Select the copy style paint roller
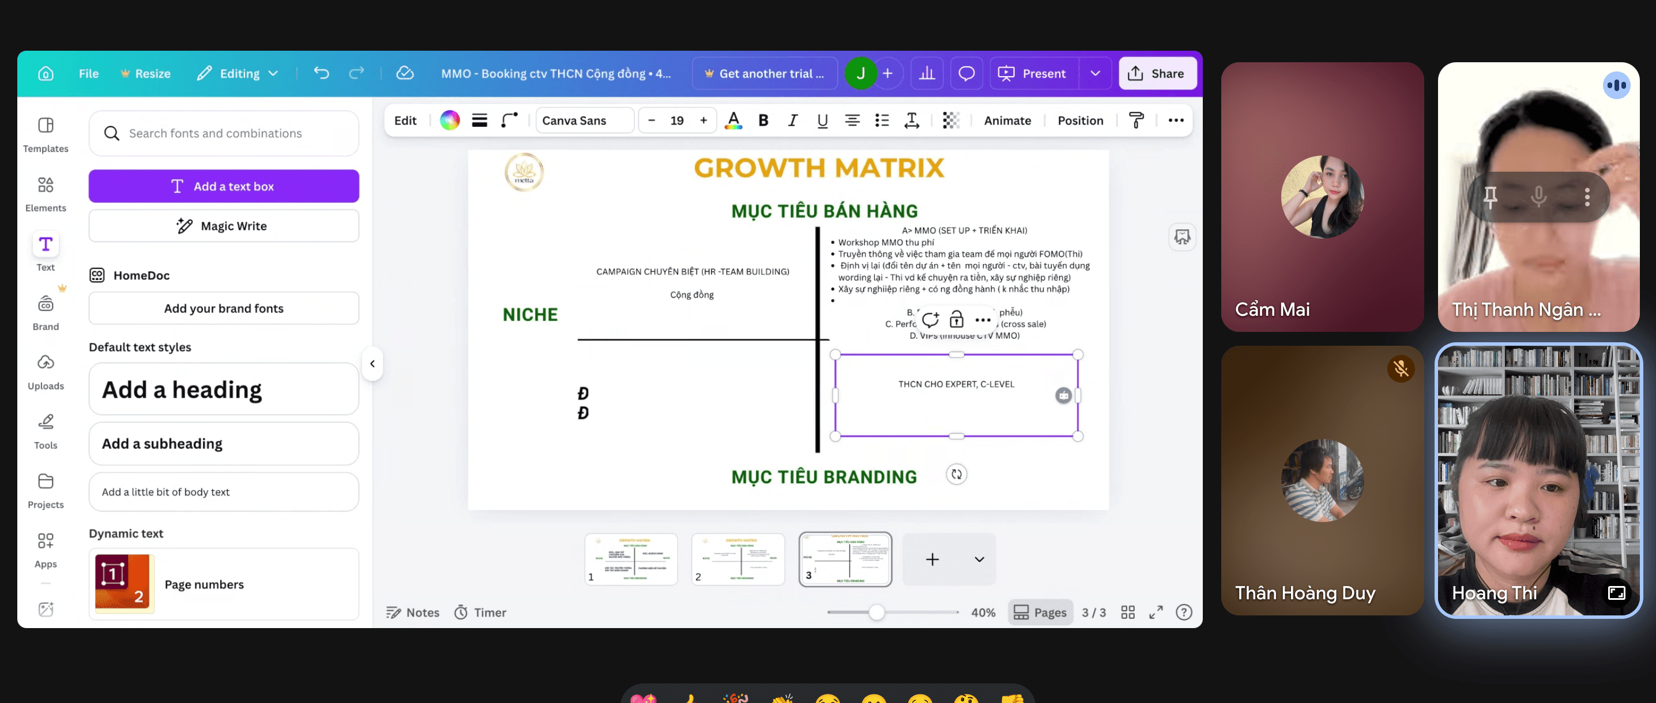This screenshot has width=1656, height=703. click(x=1136, y=120)
